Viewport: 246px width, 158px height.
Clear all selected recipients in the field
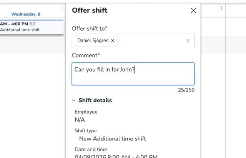click(188, 41)
